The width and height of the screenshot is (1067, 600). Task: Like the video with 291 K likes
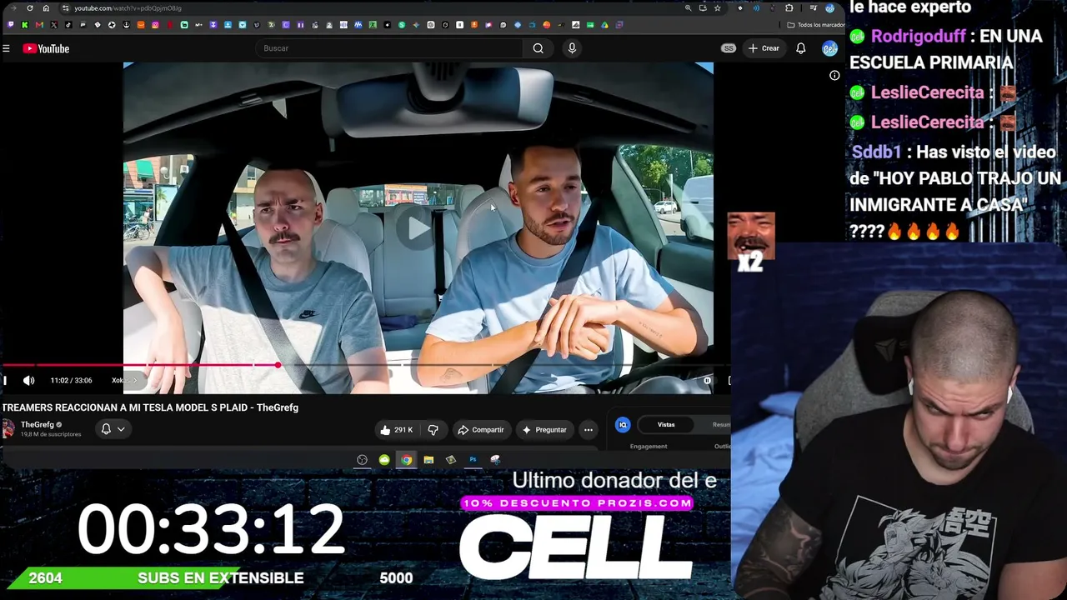pos(396,430)
